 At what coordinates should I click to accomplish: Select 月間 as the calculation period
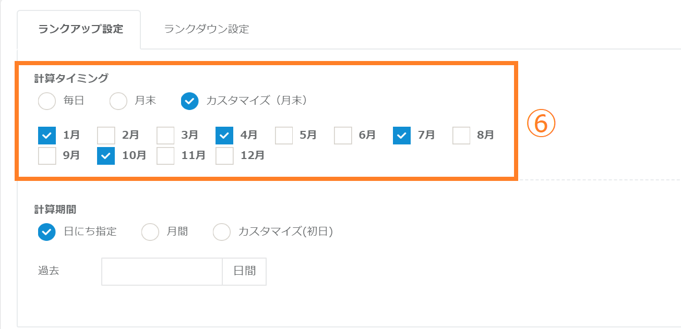[150, 232]
